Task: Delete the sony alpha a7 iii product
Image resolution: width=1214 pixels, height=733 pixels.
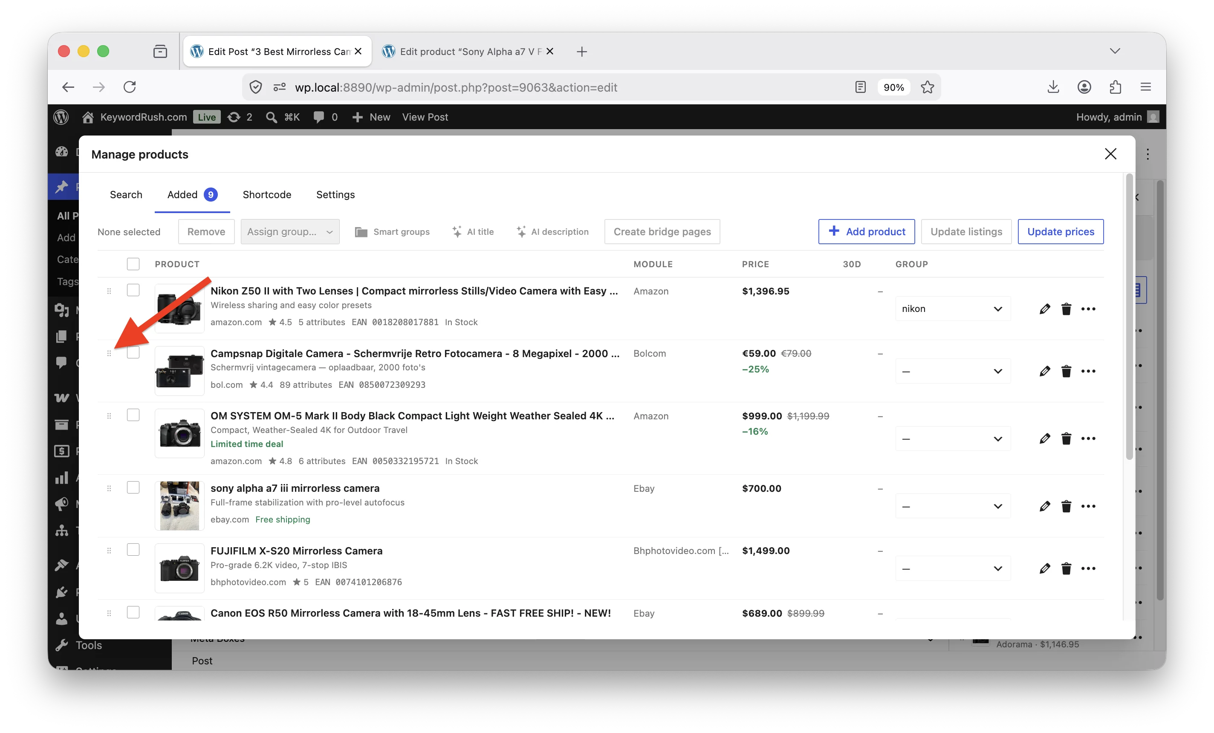Action: click(1066, 506)
